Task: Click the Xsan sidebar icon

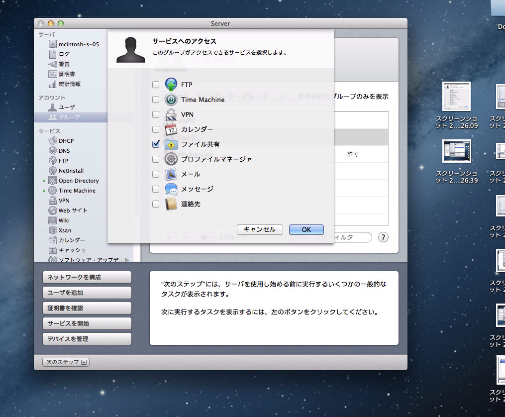Action: [x=53, y=230]
